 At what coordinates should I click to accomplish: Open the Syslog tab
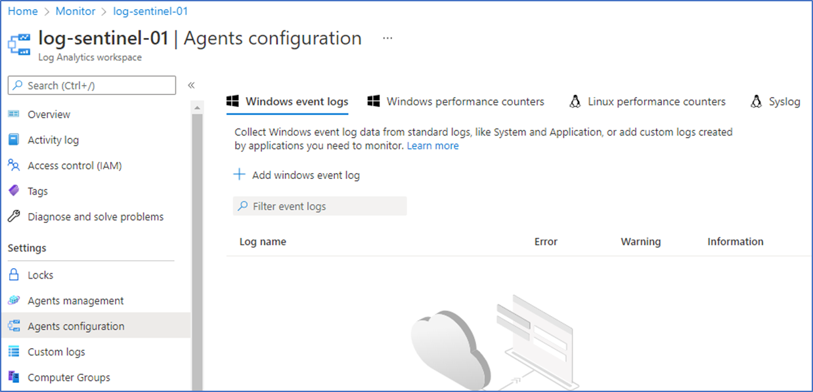point(776,102)
